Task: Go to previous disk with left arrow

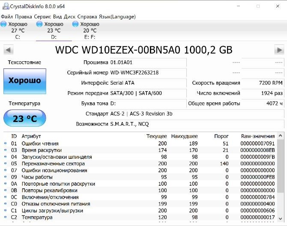Action: [x=9, y=50]
